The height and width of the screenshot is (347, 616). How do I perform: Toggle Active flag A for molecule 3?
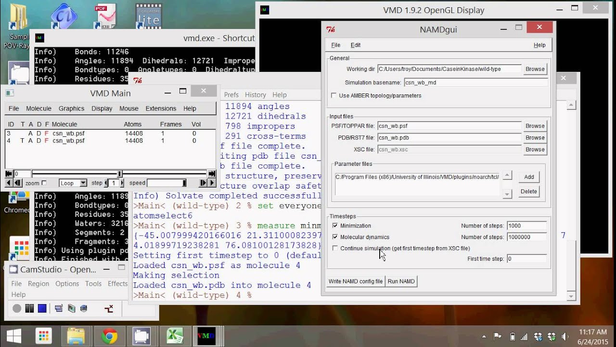pos(30,133)
